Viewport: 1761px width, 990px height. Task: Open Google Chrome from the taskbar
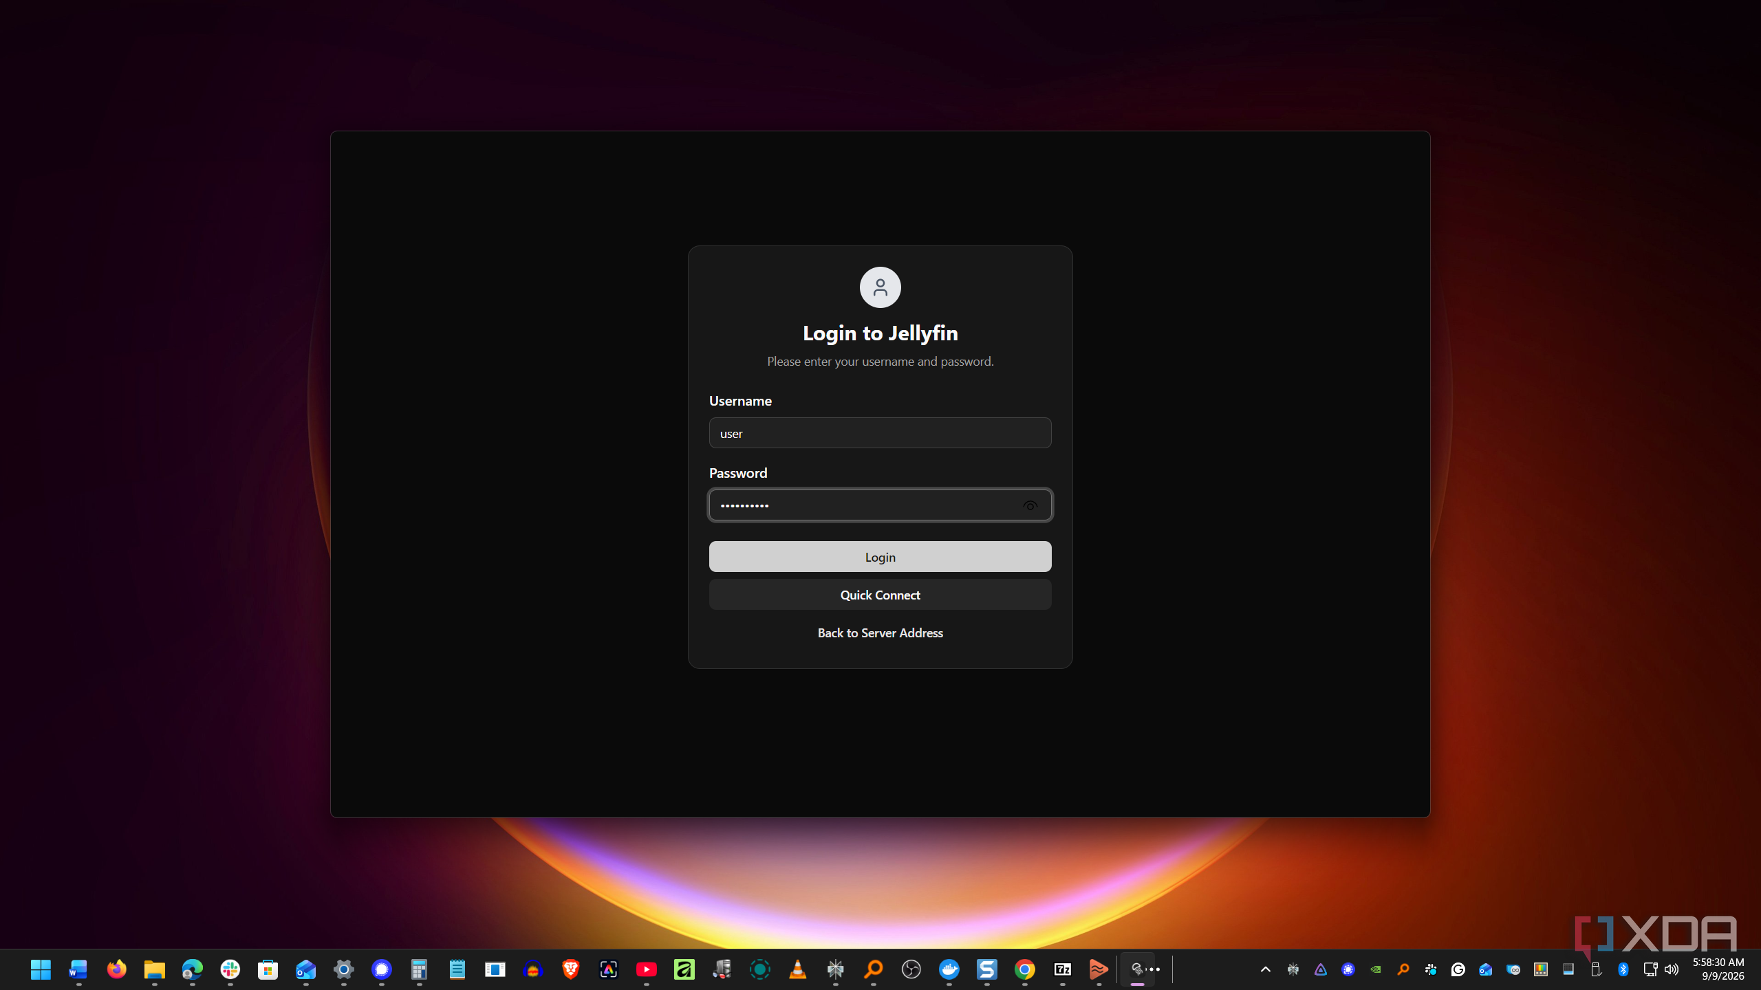coord(1025,969)
